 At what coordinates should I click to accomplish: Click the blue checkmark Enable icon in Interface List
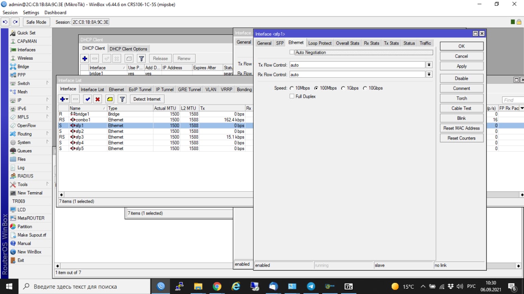[87, 99]
